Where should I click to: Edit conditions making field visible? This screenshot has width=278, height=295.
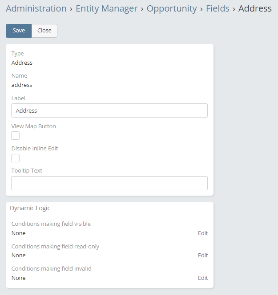tap(203, 233)
